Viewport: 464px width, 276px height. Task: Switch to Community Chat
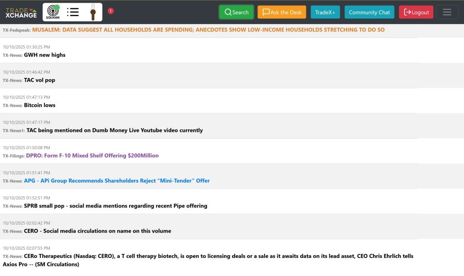pyautogui.click(x=369, y=12)
